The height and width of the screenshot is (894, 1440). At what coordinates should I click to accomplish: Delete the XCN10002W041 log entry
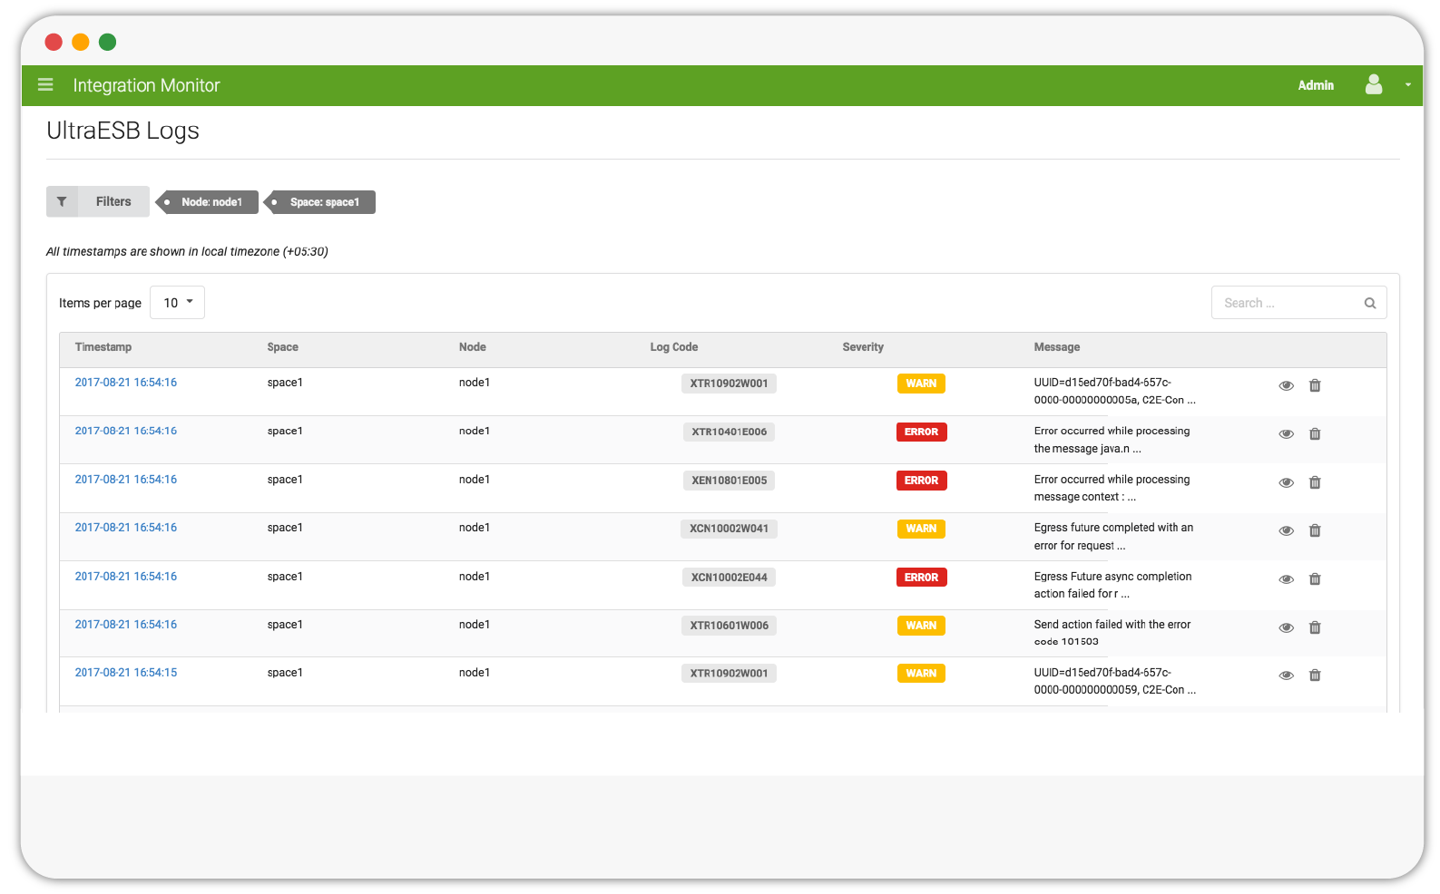point(1315,530)
